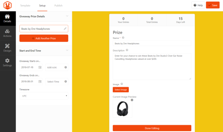This screenshot has width=223, height=132.
Task: Focus the prize Description textarea
Action: click(152, 66)
